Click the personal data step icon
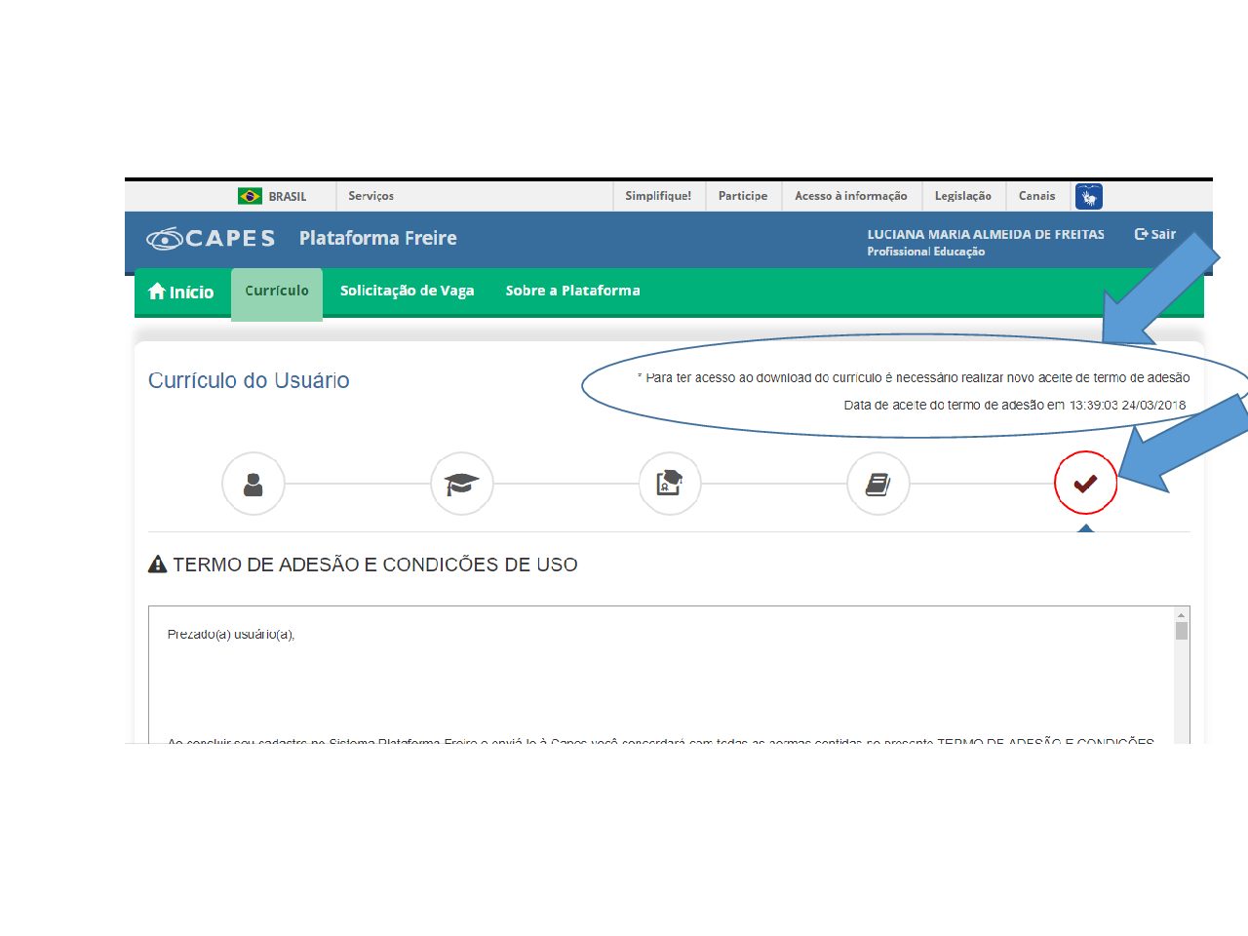 [x=253, y=484]
